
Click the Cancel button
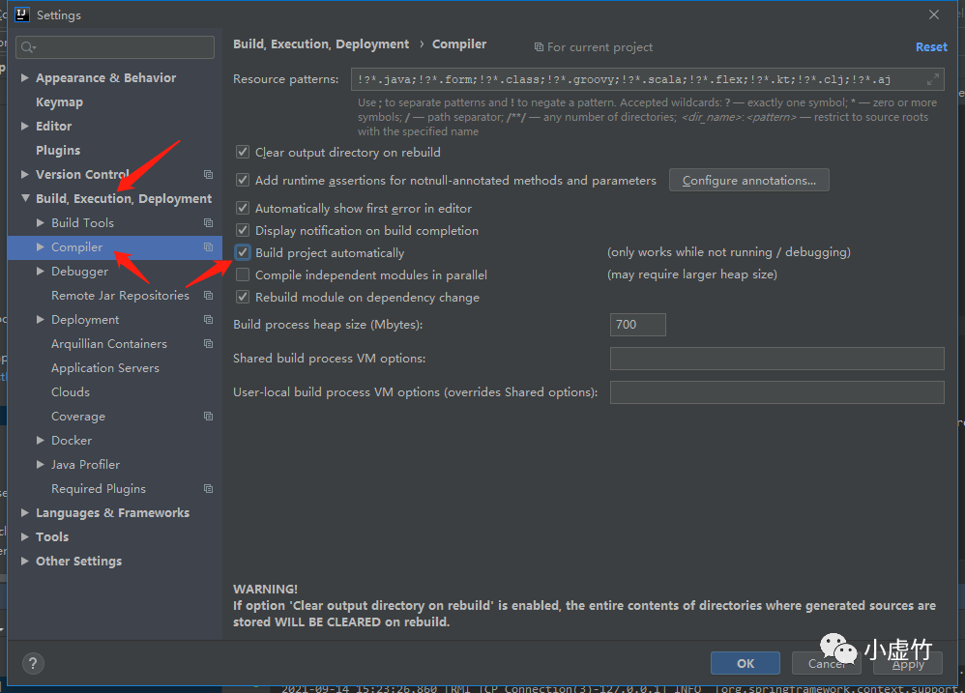[x=826, y=663]
